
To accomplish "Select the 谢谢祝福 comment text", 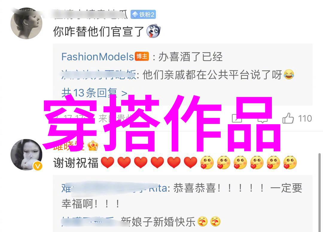I will 76,163.
